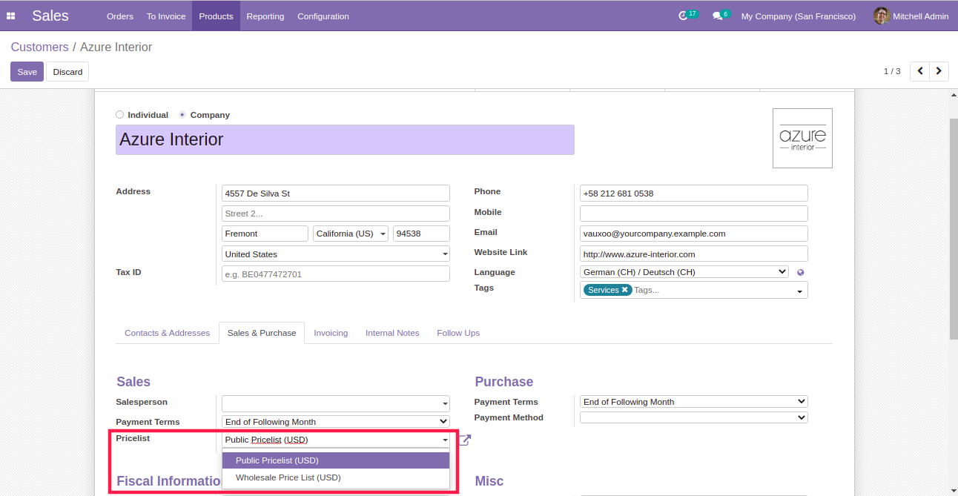The image size is (958, 496).
Task: Click the Save button
Action: click(27, 72)
